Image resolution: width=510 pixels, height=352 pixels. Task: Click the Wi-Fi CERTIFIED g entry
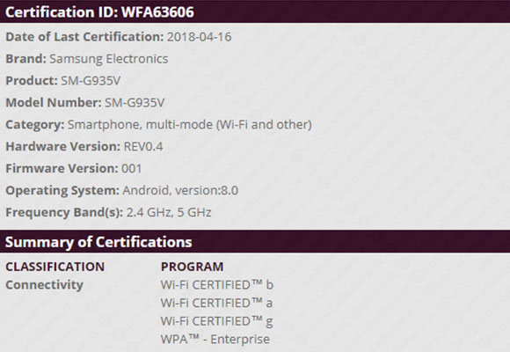216,322
